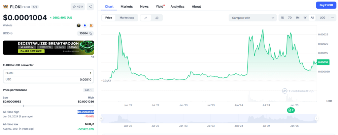This screenshot has height=135, width=338.
Task: Open the Markets tab
Action: [x=127, y=7]
